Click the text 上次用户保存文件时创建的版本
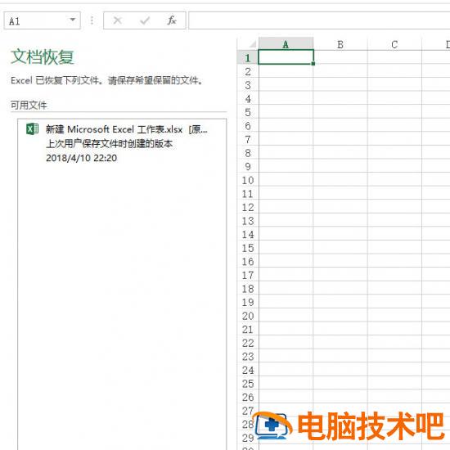 click(x=110, y=143)
